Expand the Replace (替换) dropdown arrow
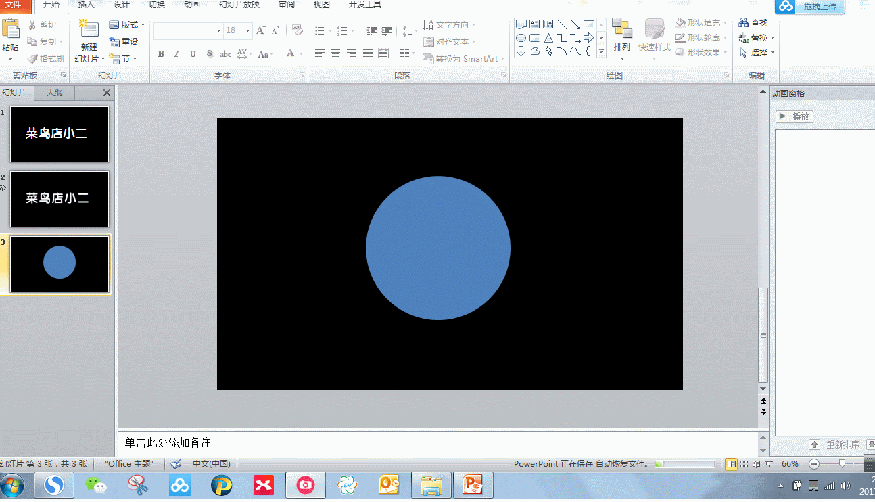The image size is (875, 502). [772, 38]
